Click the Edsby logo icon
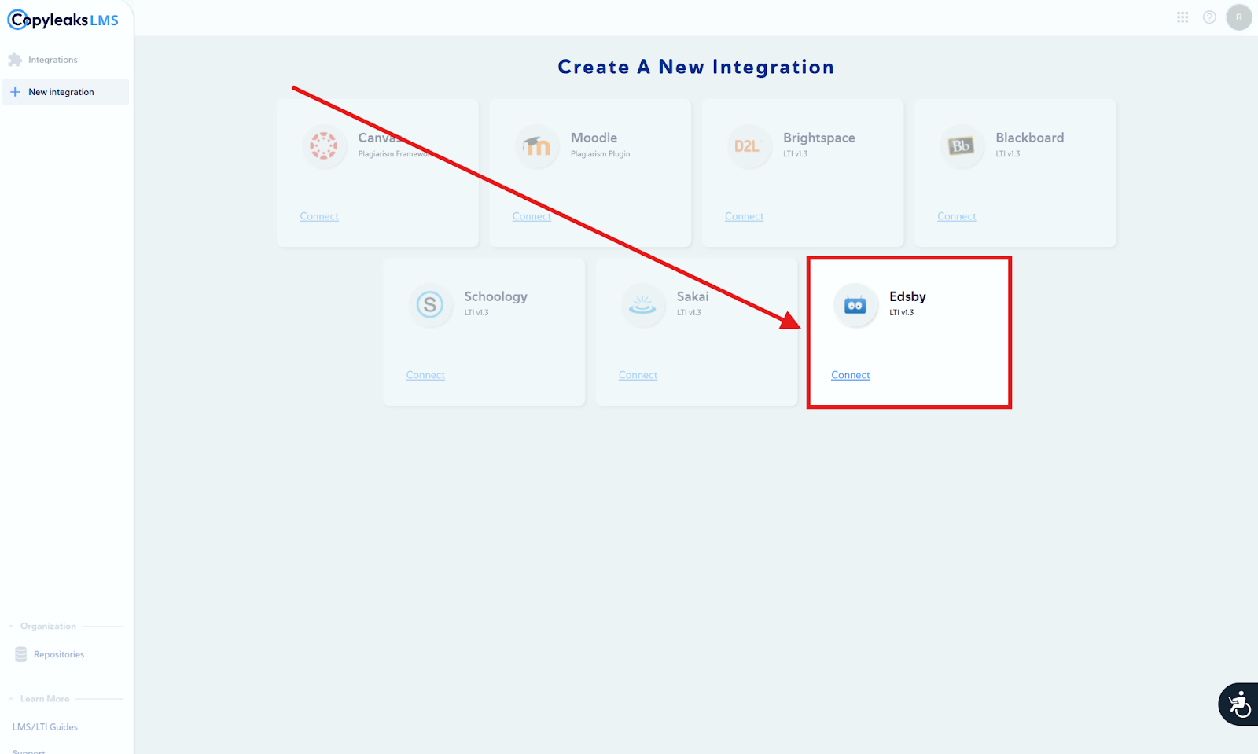This screenshot has height=754, width=1258. point(855,304)
